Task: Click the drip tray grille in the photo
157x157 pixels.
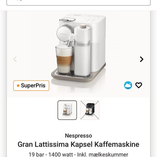Action: pyautogui.click(x=73, y=74)
